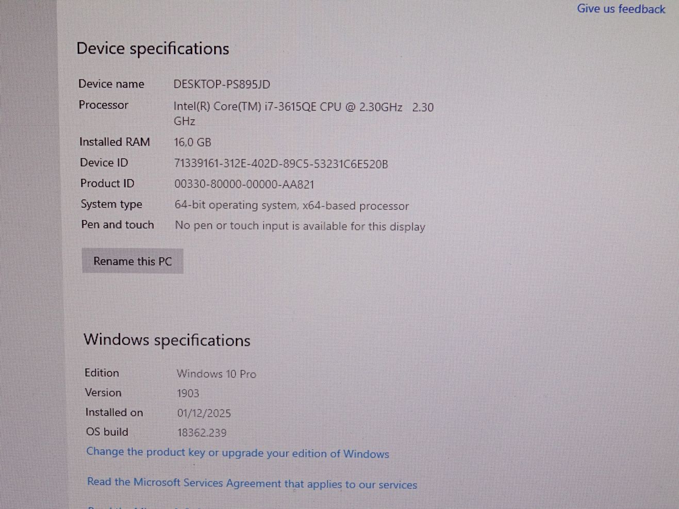The height and width of the screenshot is (509, 679).
Task: Click the Device ID value starting 71339161
Action: click(x=281, y=164)
